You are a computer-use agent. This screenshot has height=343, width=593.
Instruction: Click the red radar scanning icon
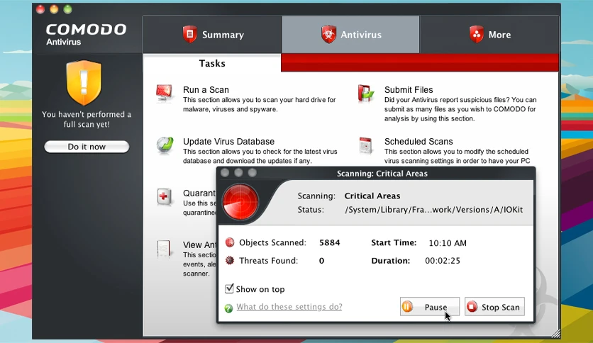tap(240, 201)
